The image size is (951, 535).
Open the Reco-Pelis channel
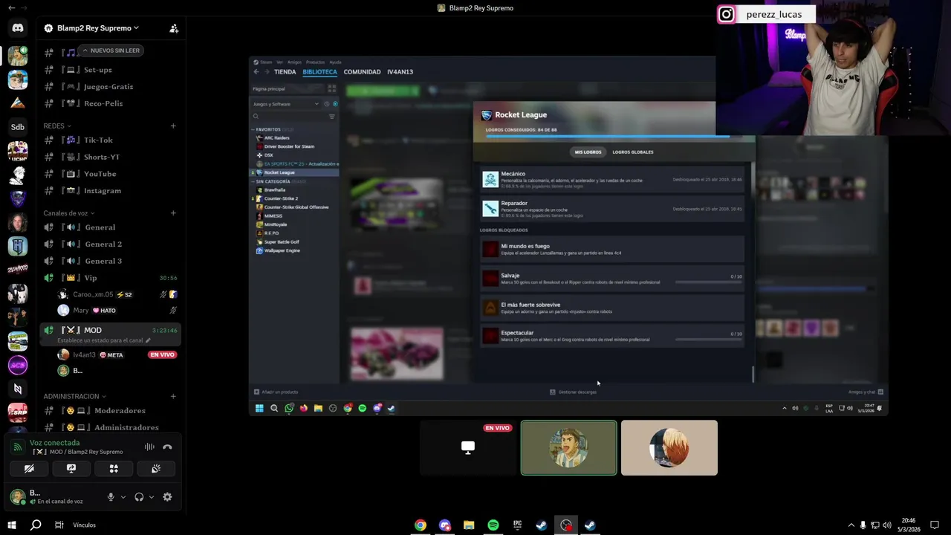pyautogui.click(x=110, y=104)
